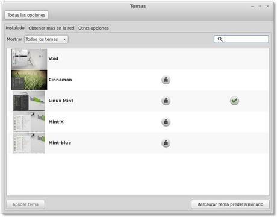This screenshot has width=277, height=217.
Task: Click the lock icon in Linux Mint row
Action: coord(166,101)
